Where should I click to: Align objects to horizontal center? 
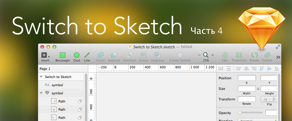246,69
